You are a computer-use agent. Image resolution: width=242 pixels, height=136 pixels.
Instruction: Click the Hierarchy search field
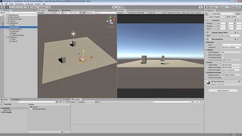pyautogui.click(x=21, y=13)
